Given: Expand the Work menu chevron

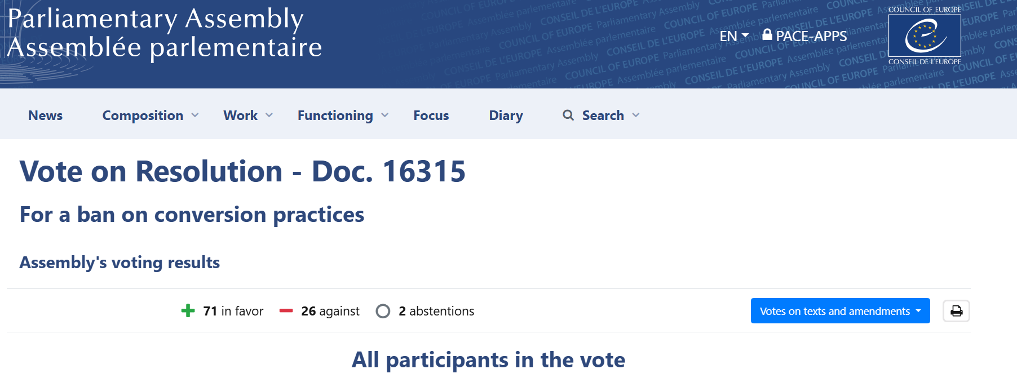Looking at the screenshot, I should [x=269, y=115].
